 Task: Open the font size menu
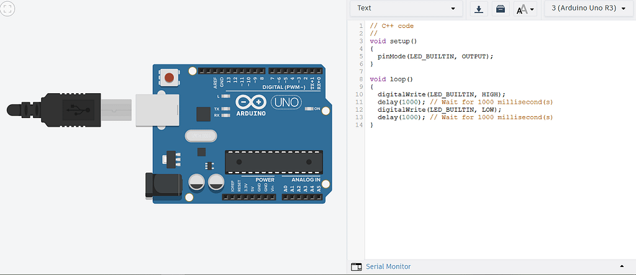(525, 9)
